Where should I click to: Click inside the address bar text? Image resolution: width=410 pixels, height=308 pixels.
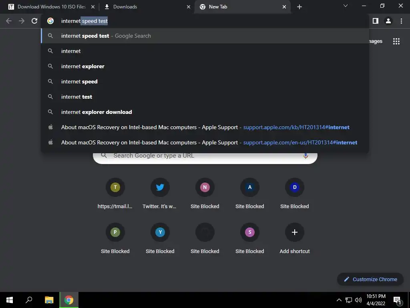[84, 21]
